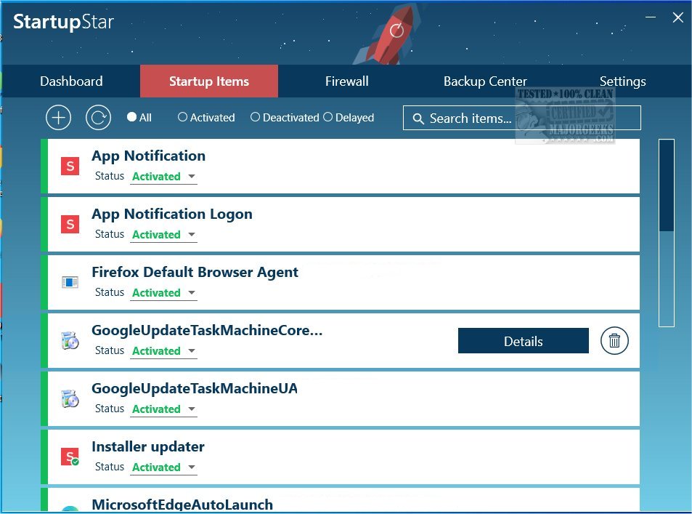
Task: Click the App Notification Logon red S icon
Action: 70,224
